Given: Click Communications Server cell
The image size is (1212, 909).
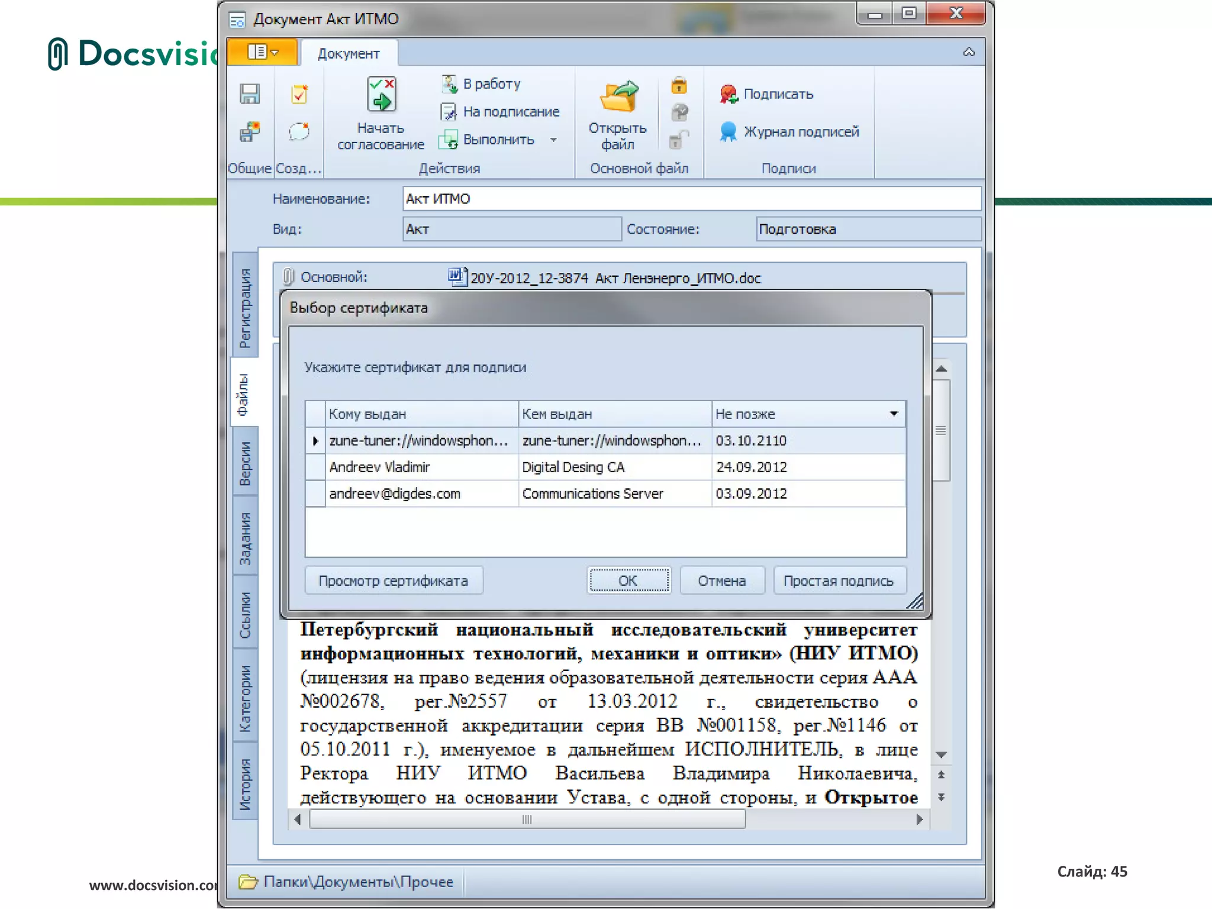Looking at the screenshot, I should point(615,494).
